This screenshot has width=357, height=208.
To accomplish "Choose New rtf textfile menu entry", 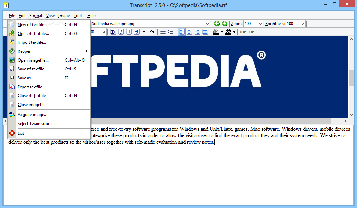I will point(49,24).
